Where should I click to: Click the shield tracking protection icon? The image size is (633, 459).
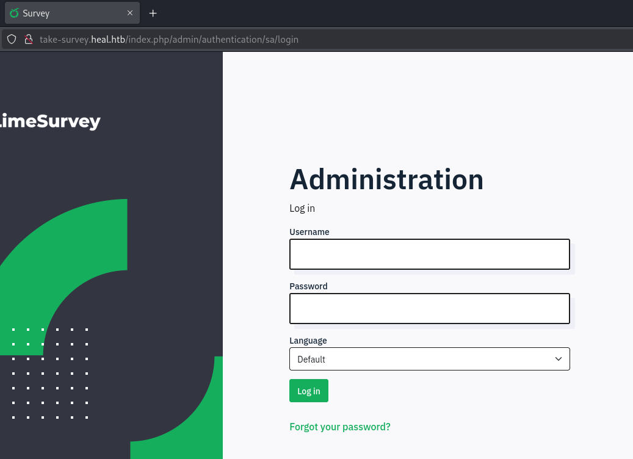(x=12, y=39)
